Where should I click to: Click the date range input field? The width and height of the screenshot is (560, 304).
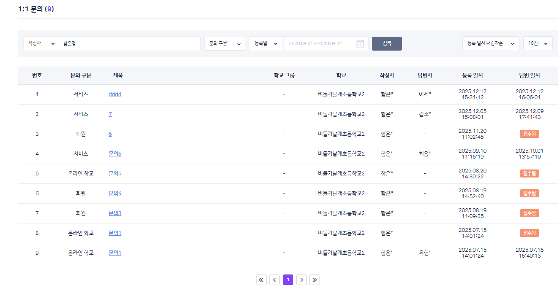click(320, 44)
